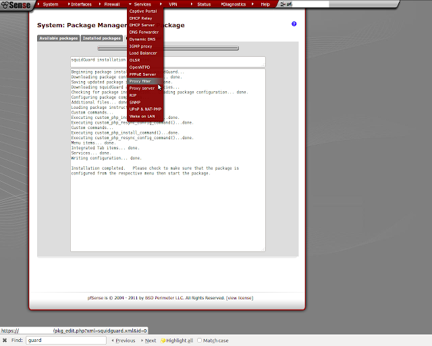Screen dimensions: 432x346
Task: Click Previous in the find bar
Action: click(x=124, y=341)
